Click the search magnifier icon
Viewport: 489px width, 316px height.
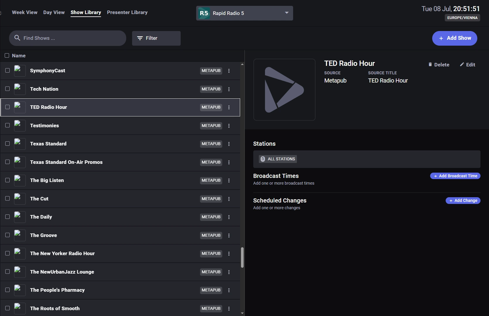(x=17, y=38)
